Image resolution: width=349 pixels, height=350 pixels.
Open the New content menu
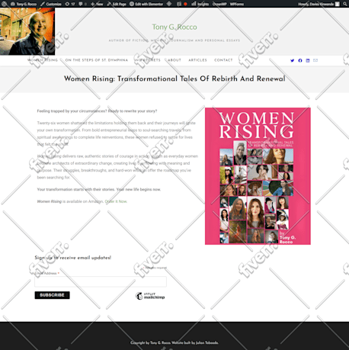97,4
